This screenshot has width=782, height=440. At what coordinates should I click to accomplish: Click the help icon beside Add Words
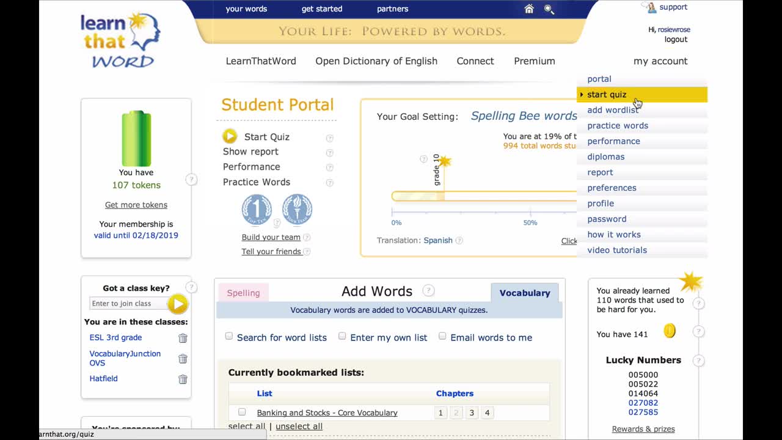pos(429,291)
